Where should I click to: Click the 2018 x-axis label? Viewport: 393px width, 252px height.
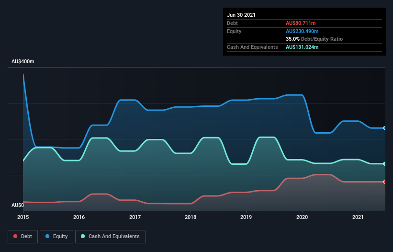[x=191, y=217]
